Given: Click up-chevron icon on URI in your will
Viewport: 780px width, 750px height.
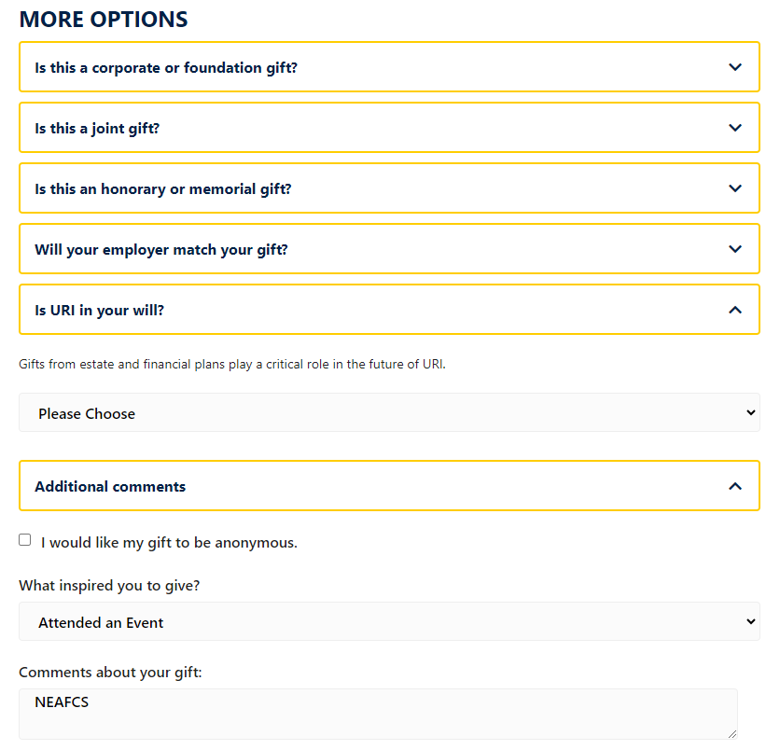Looking at the screenshot, I should (734, 310).
